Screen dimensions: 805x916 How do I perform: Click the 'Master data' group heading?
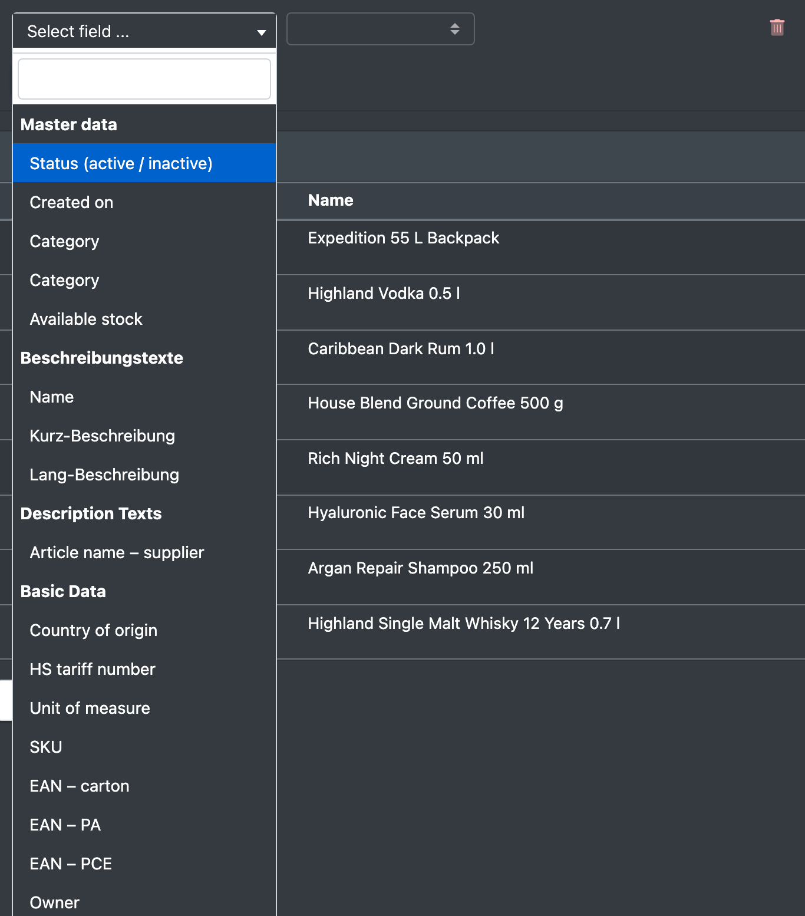(x=69, y=124)
